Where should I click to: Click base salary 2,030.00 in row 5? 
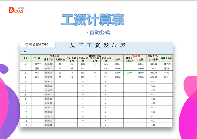tap(48, 82)
